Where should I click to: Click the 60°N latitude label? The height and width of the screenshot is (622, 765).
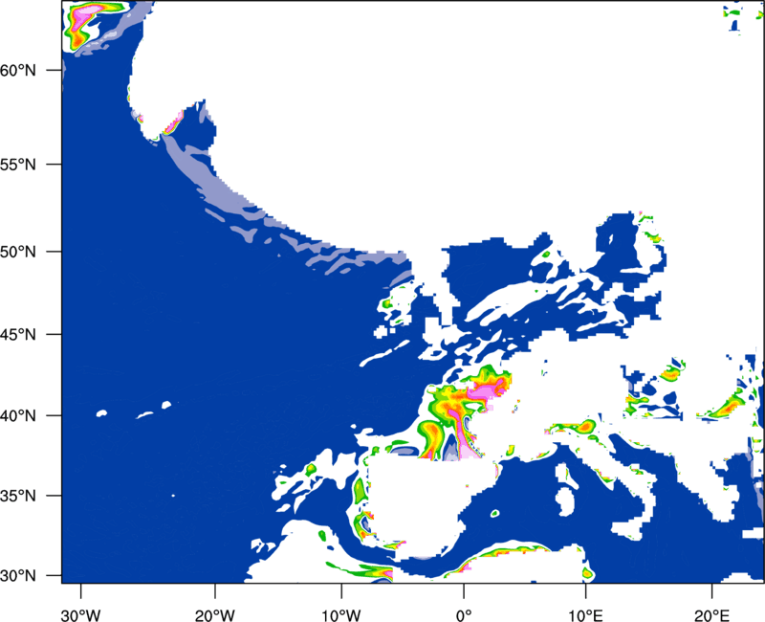(x=18, y=70)
